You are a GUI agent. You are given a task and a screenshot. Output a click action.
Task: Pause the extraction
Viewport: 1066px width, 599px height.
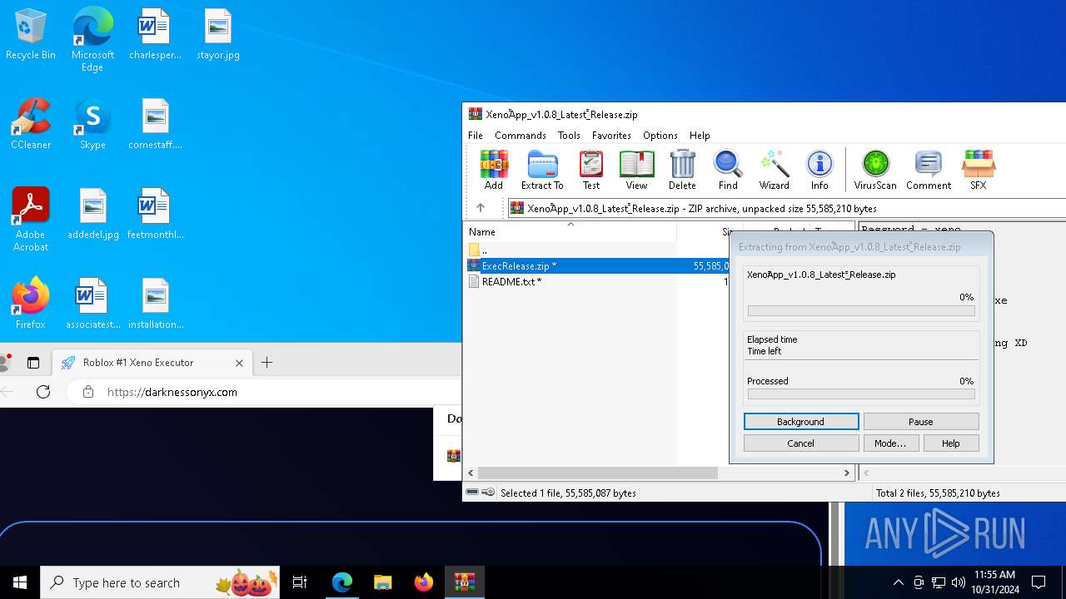(x=921, y=422)
